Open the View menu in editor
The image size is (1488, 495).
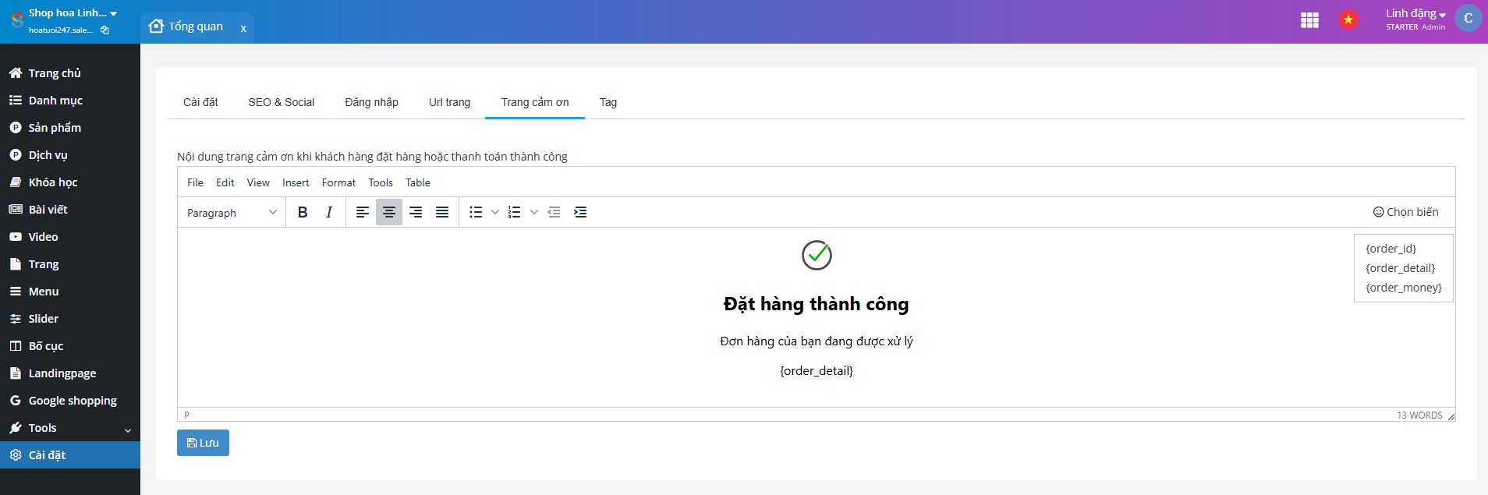tap(258, 182)
